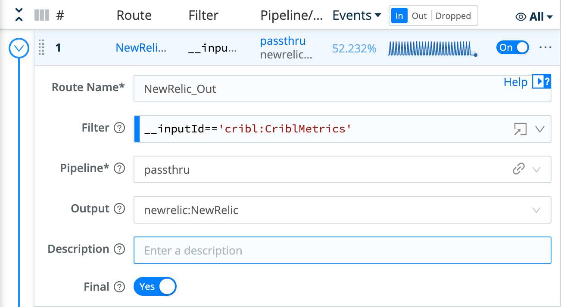This screenshot has width=561, height=307.
Task: Click the Final help question mark icon
Action: point(119,287)
